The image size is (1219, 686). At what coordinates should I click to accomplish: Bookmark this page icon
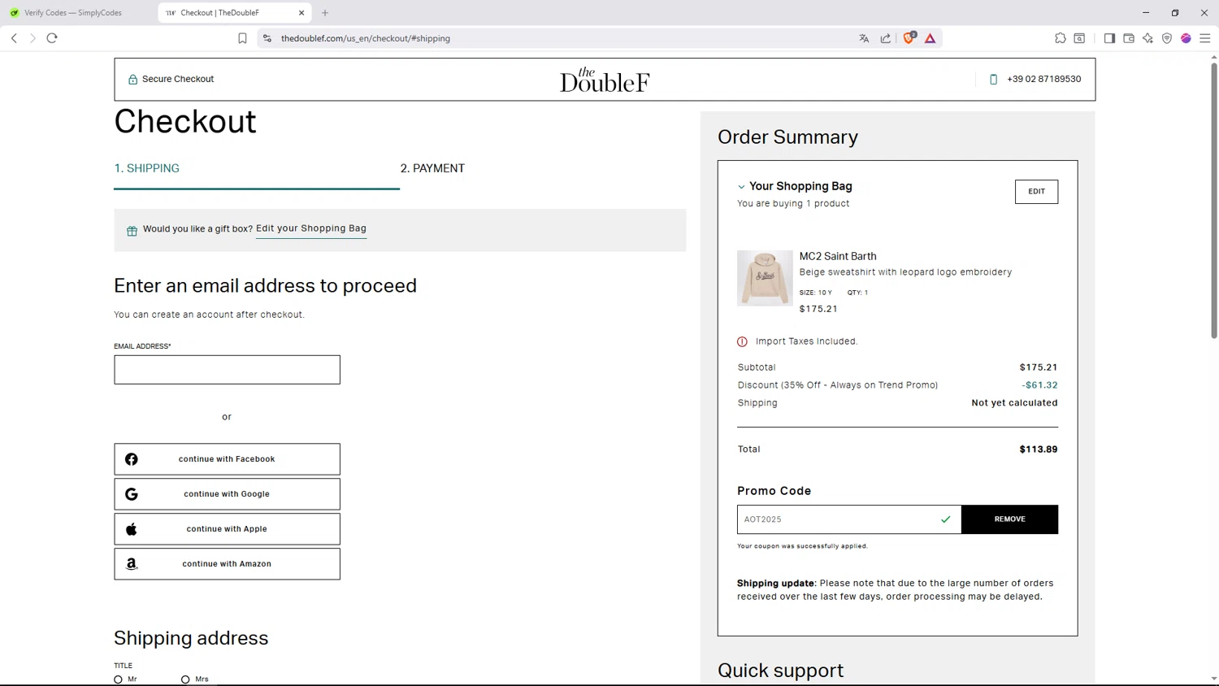(242, 38)
